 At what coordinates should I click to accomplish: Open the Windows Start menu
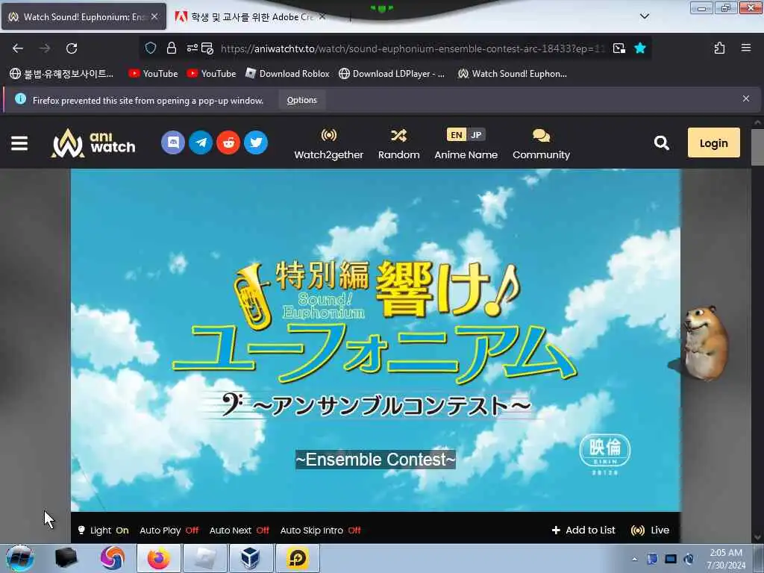[19, 558]
